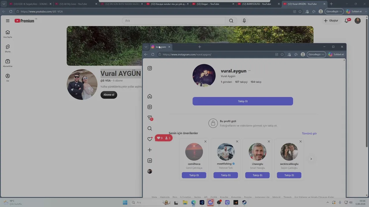This screenshot has width=369, height=207.
Task: Open Sohbet et in Instagram window toolbar
Action: tap(336, 54)
